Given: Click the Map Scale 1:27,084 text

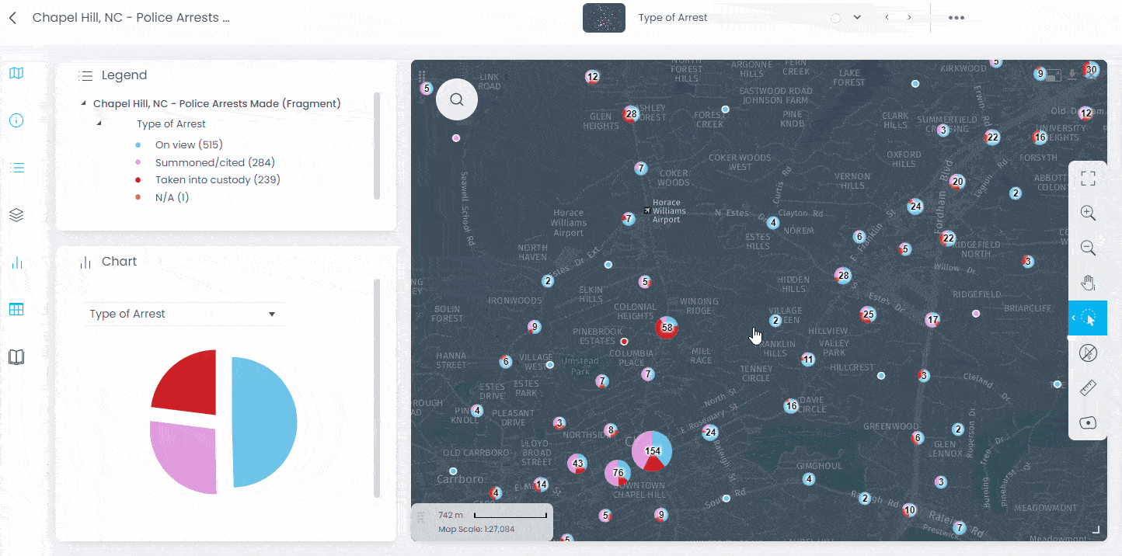Looking at the screenshot, I should click(476, 530).
